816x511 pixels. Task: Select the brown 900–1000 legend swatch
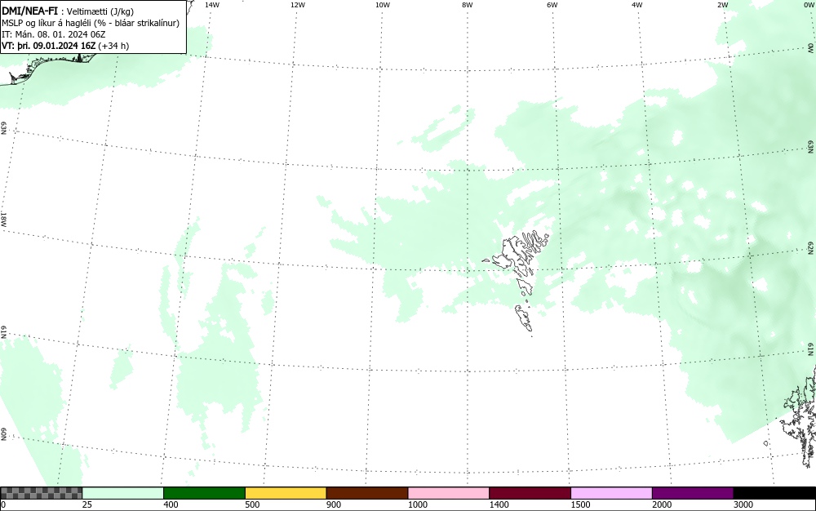[367, 493]
